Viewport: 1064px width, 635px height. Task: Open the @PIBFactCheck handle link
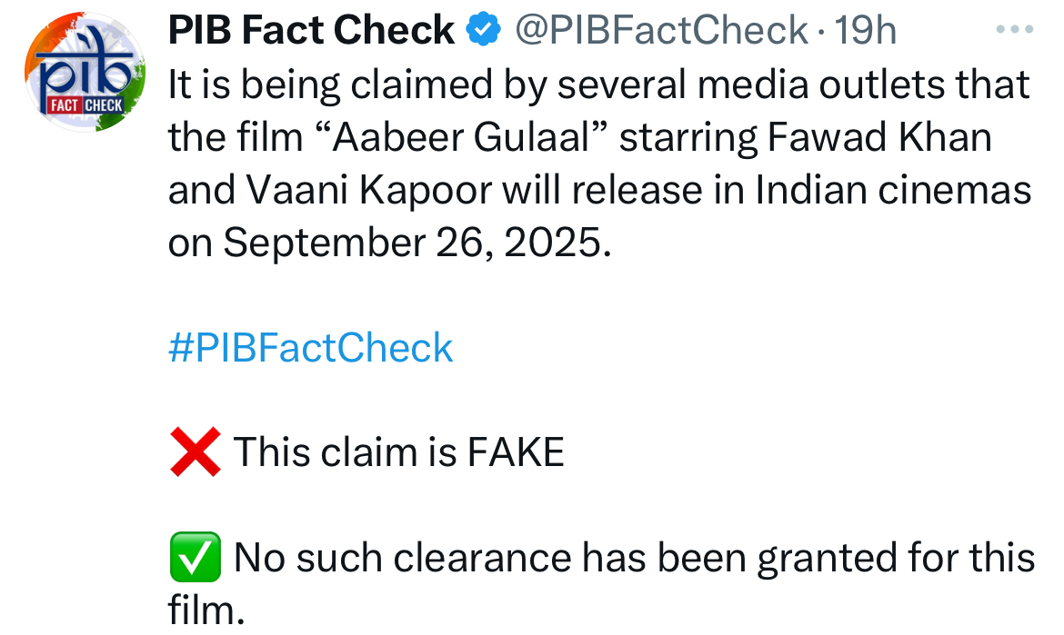[x=661, y=31]
